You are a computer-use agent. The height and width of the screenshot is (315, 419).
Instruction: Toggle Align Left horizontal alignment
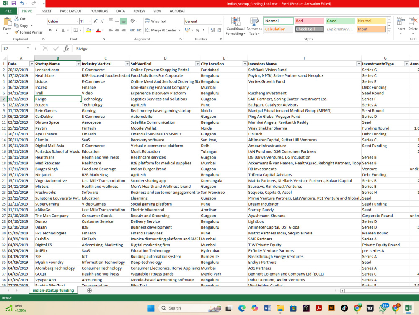click(x=111, y=30)
